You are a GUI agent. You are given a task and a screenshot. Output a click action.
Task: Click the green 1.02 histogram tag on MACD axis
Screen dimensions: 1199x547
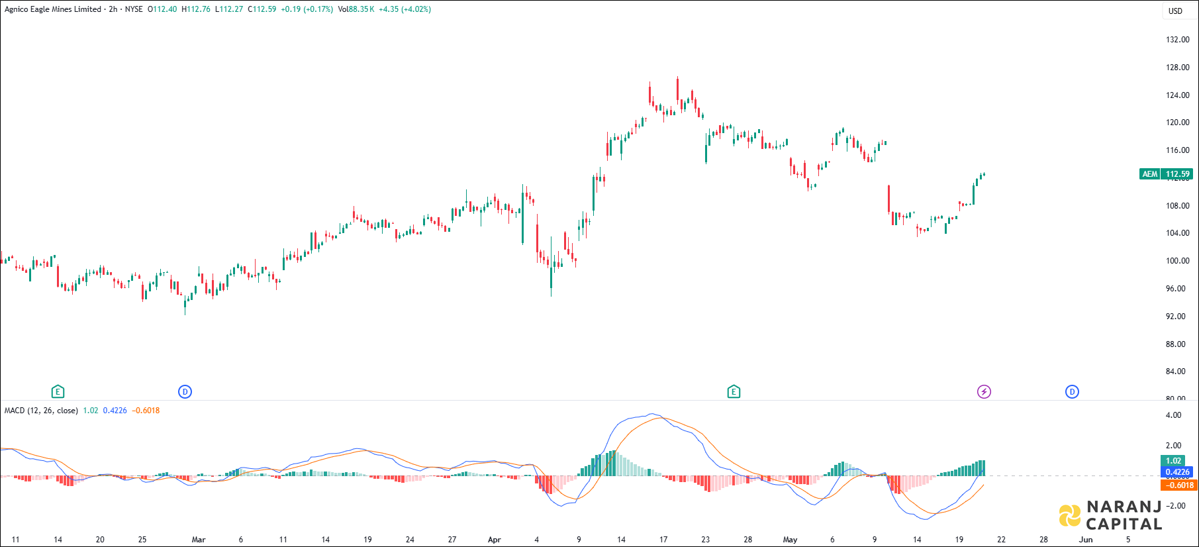click(1174, 461)
